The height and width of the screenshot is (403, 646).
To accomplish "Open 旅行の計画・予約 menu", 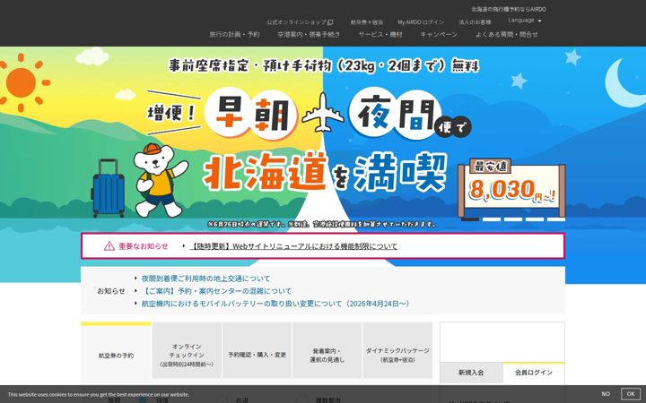I will [234, 35].
